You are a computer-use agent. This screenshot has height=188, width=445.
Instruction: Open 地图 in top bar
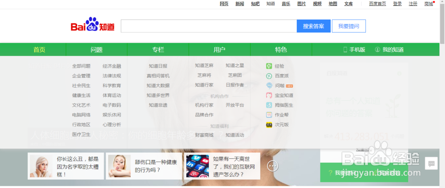tap(333, 4)
